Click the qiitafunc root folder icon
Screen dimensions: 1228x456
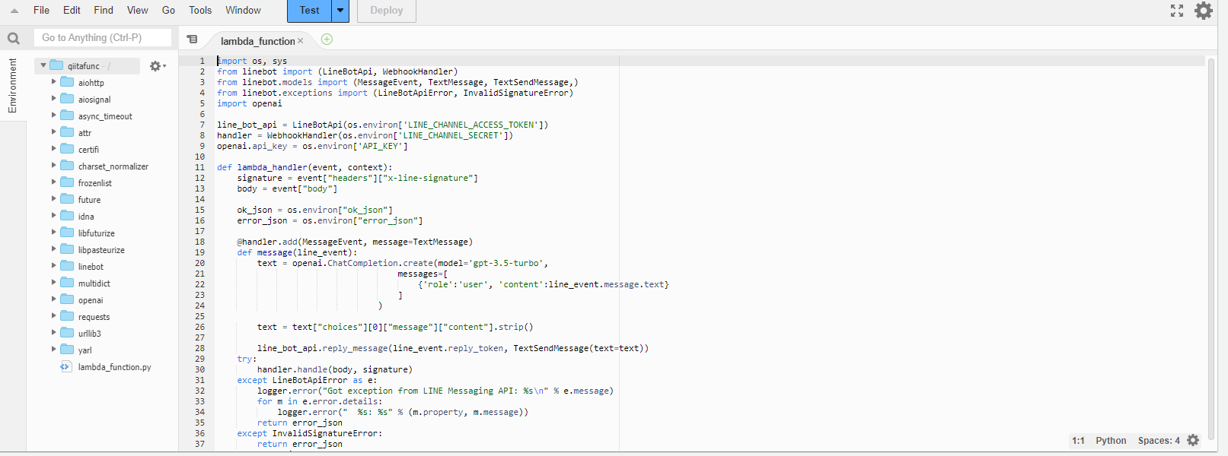click(x=56, y=66)
